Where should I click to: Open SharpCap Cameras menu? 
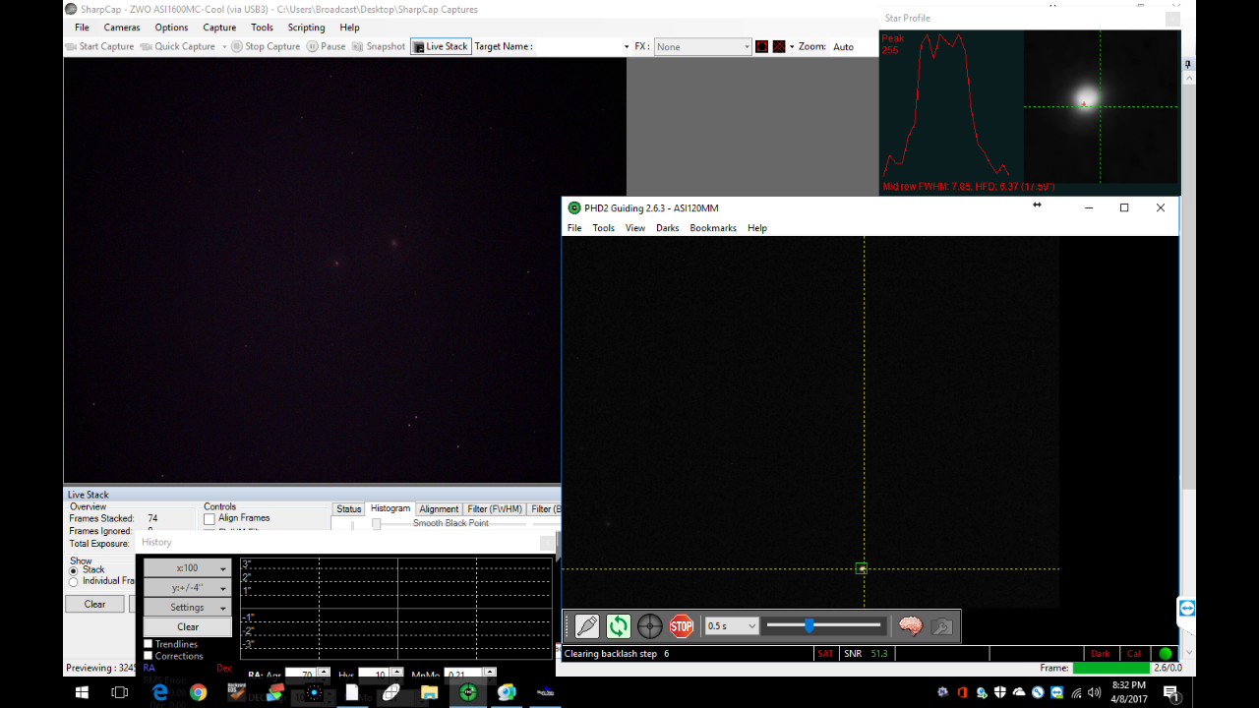click(x=122, y=28)
